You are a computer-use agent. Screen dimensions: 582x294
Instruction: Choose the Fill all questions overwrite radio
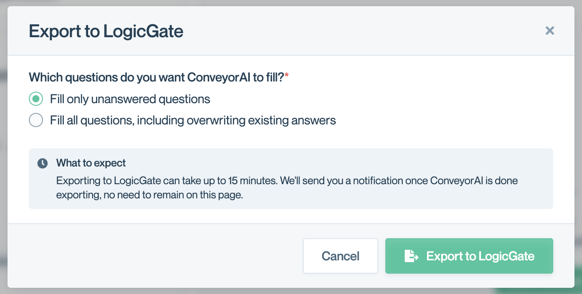pos(36,120)
